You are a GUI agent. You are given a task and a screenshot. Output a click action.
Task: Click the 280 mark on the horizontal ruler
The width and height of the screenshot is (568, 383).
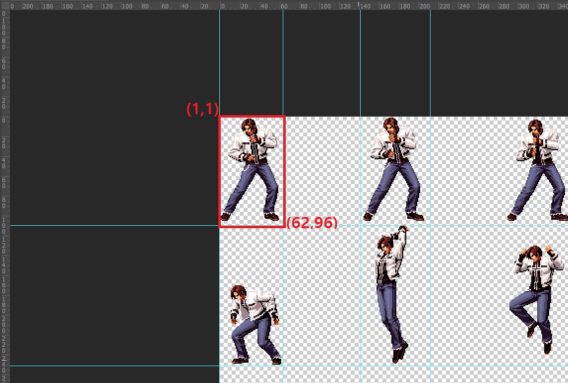(x=504, y=6)
